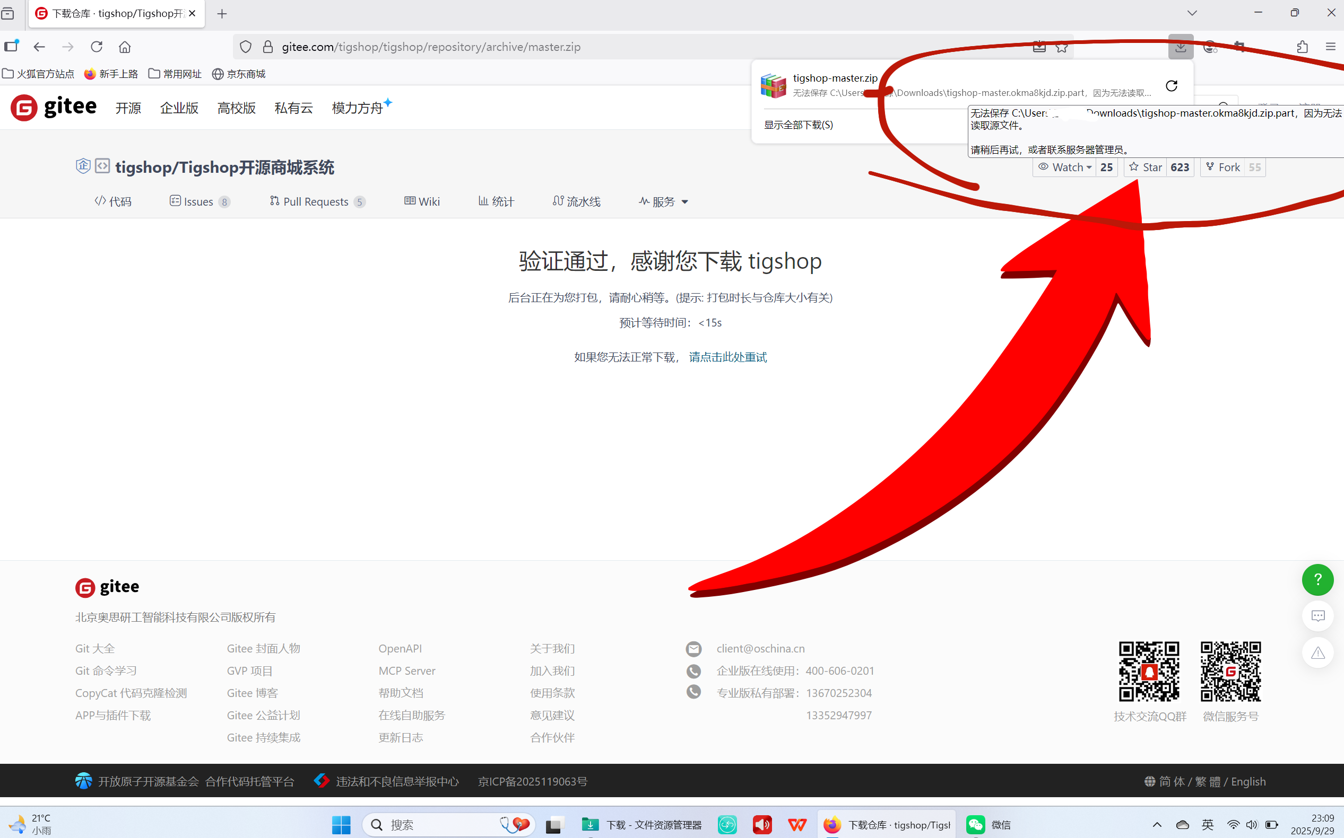
Task: Reload the current page
Action: (97, 47)
